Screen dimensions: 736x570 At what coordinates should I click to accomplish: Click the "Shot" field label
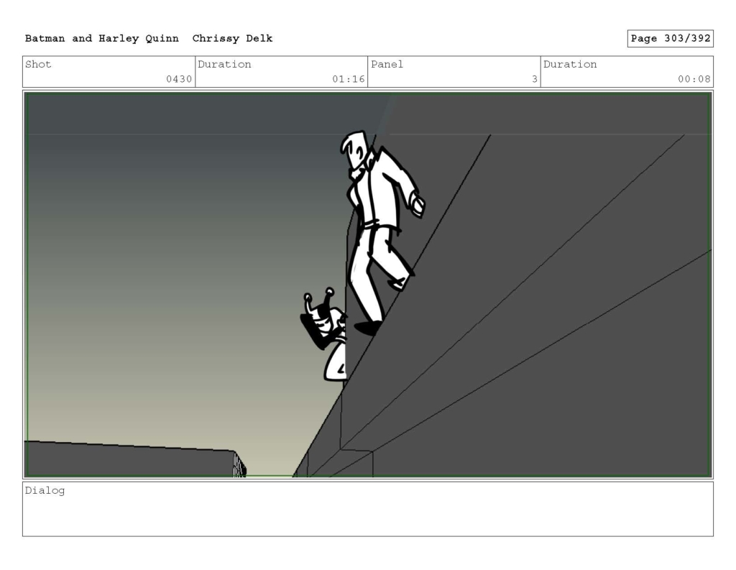pyautogui.click(x=38, y=64)
